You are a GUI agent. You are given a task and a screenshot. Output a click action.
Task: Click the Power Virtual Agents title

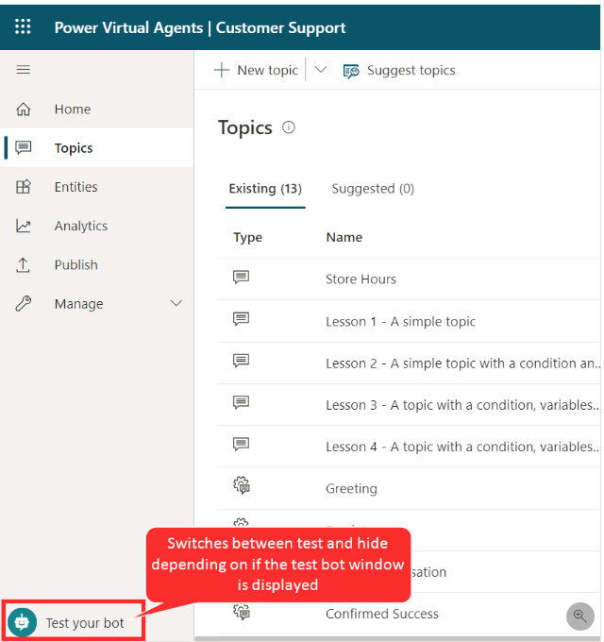point(128,27)
